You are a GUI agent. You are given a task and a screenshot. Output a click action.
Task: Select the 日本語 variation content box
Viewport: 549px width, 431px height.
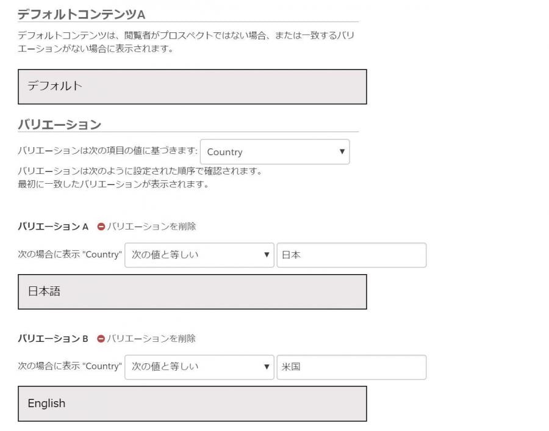192,292
